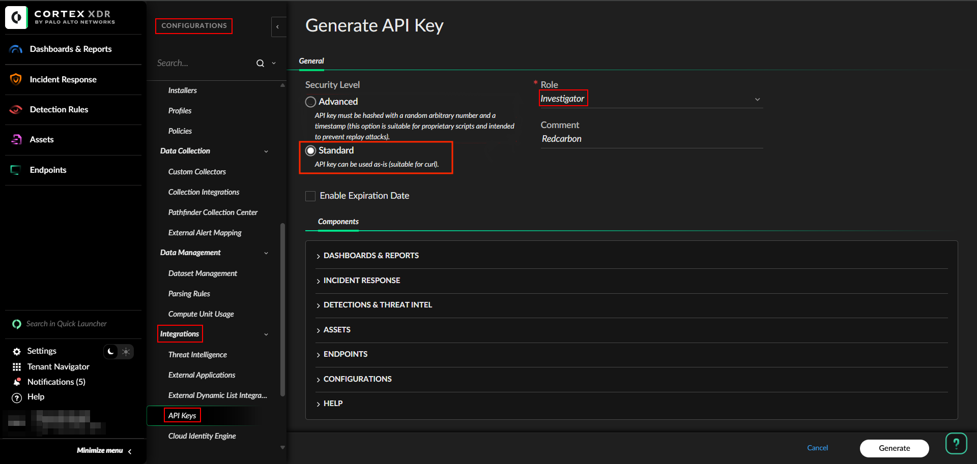Click the Dashboards & Reports gauge icon
Viewport: 977px width, 464px height.
pos(16,49)
